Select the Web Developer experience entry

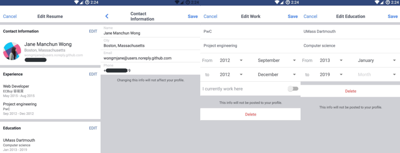pos(19,91)
